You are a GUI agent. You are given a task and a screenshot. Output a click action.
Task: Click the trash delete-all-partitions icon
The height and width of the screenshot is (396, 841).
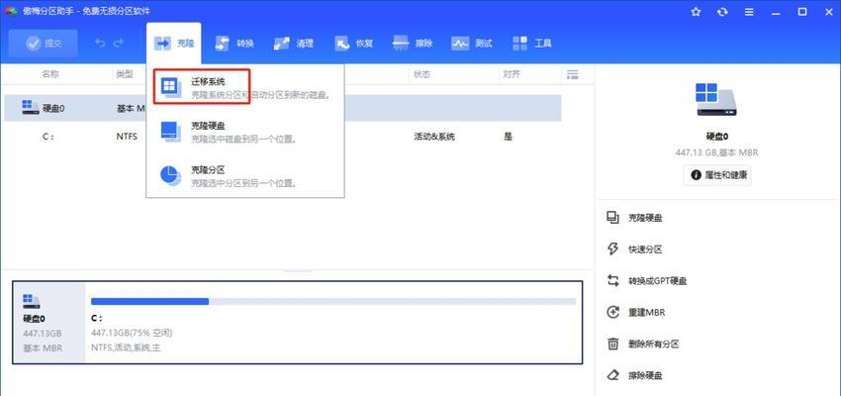point(612,344)
